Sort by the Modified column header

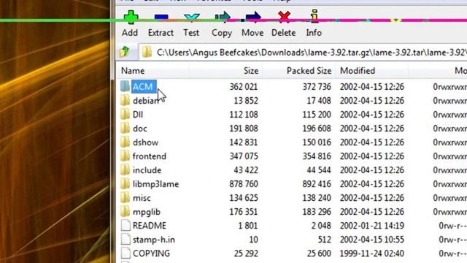(358, 71)
